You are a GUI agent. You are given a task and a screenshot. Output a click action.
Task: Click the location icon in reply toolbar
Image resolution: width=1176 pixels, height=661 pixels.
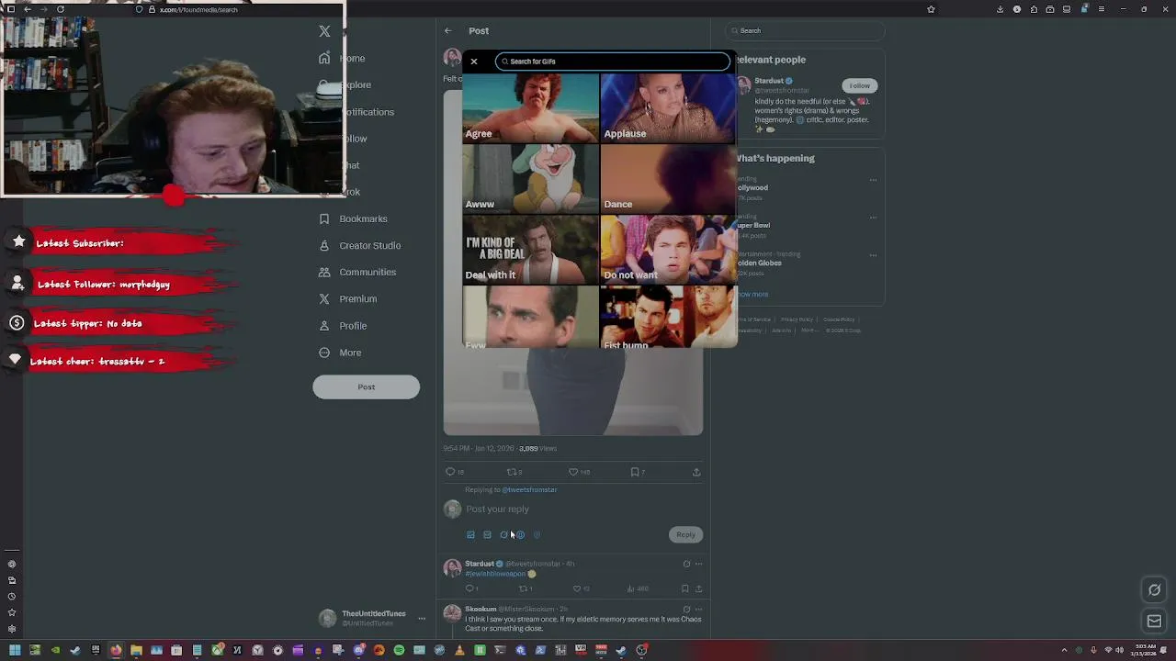pyautogui.click(x=537, y=534)
